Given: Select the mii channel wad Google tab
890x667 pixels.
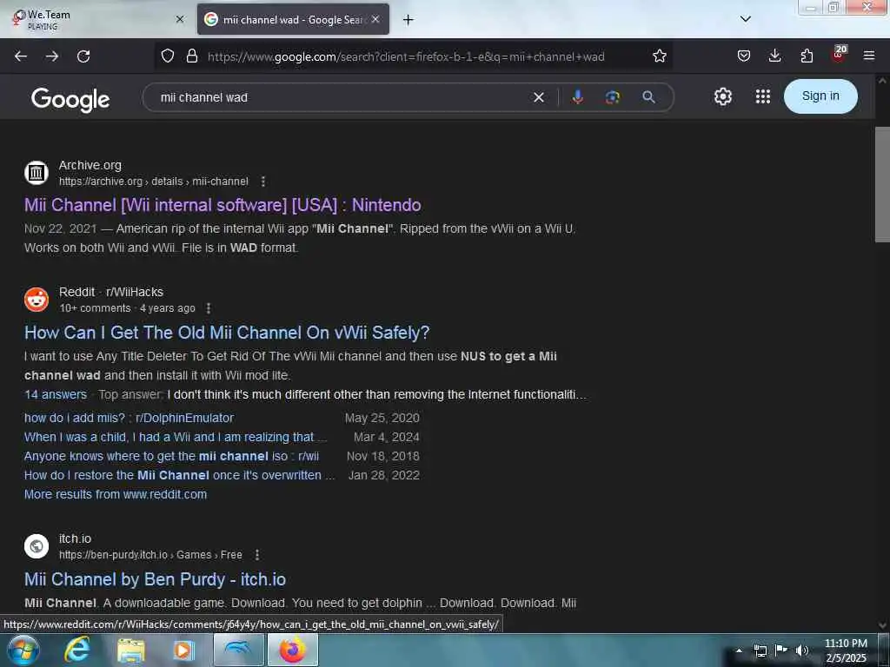Looking at the screenshot, I should pos(292,19).
